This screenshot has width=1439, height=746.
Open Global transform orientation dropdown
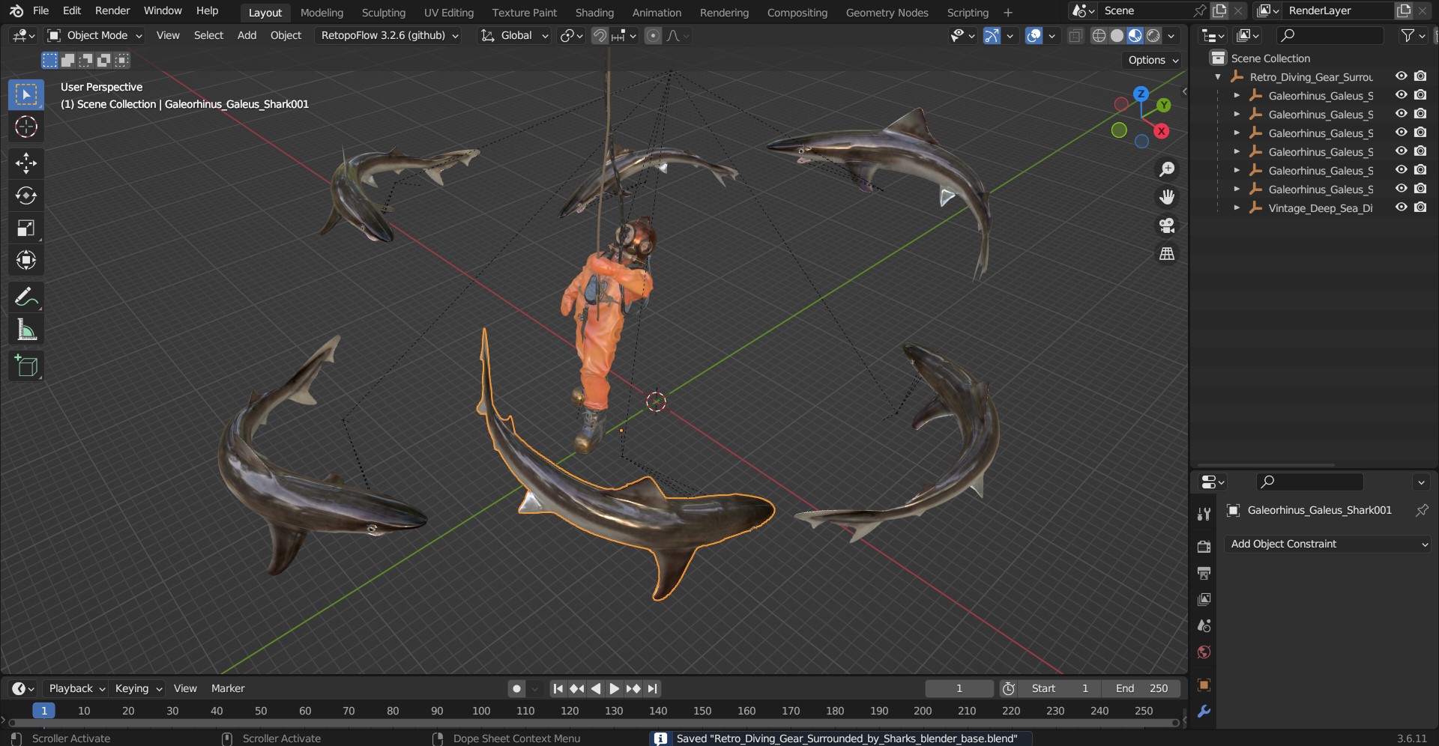515,35
